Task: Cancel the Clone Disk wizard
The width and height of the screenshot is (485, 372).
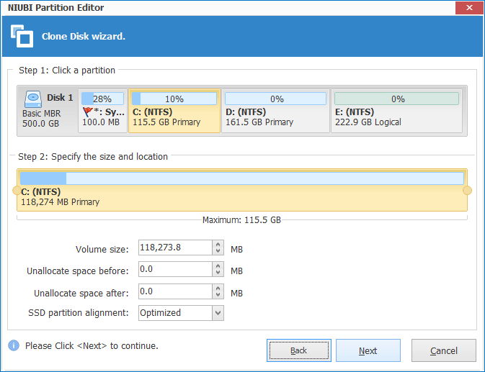Action: coord(443,350)
